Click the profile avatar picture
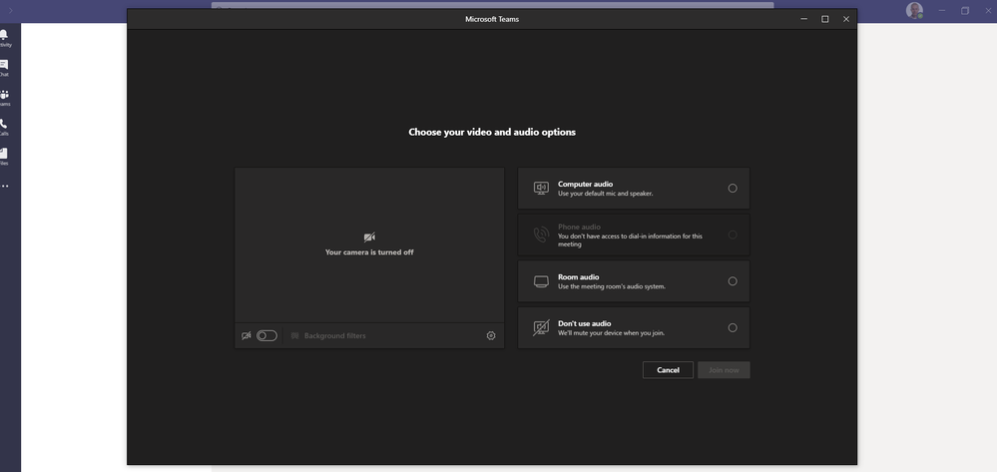This screenshot has height=472, width=997. click(914, 10)
